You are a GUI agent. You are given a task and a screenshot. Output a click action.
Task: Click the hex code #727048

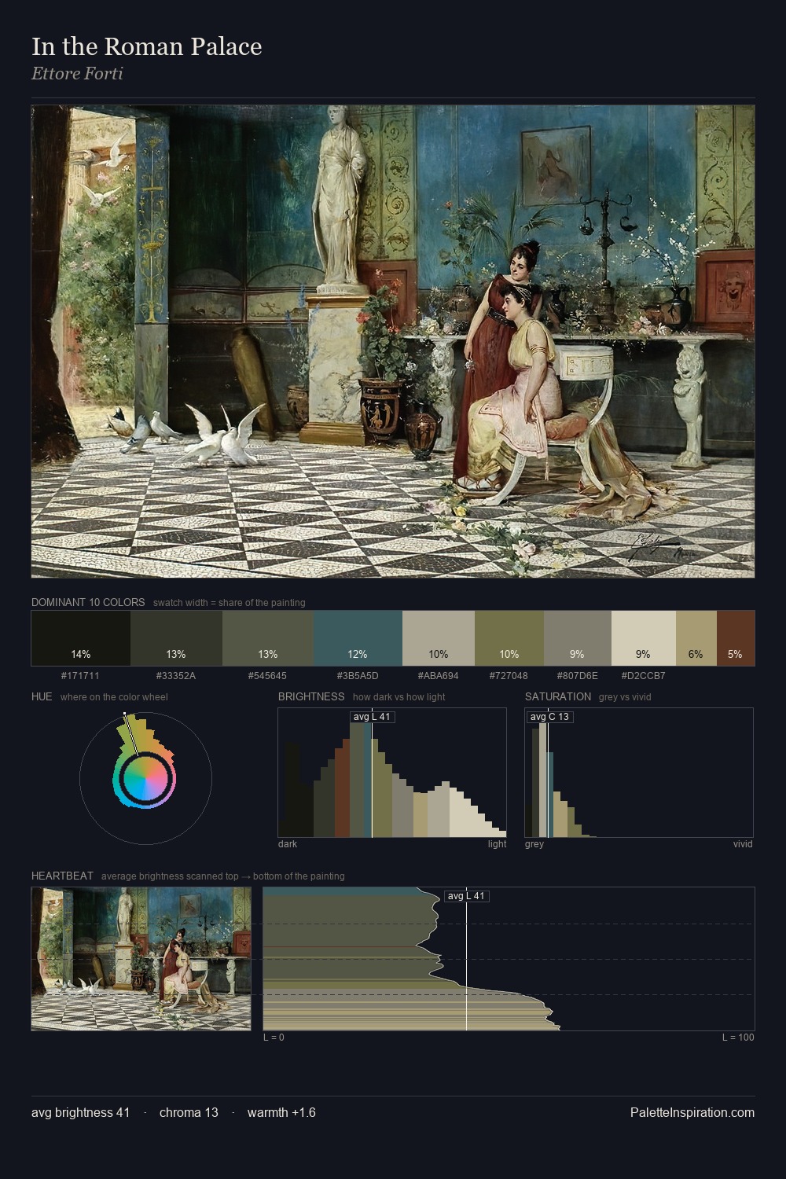point(509,676)
